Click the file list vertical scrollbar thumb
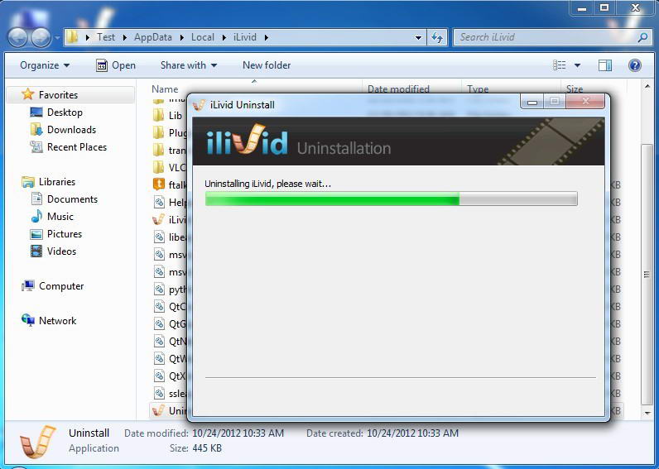 (647, 274)
